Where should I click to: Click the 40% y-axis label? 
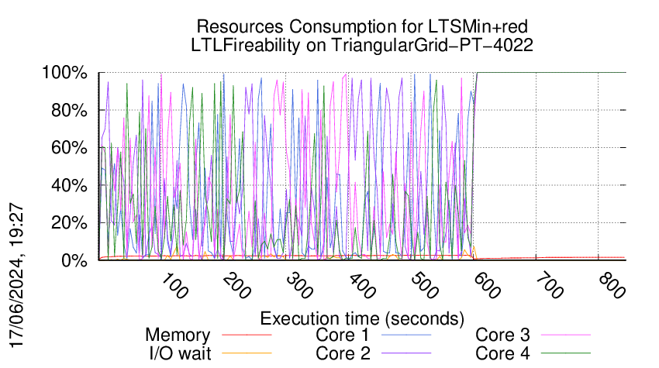[69, 185]
